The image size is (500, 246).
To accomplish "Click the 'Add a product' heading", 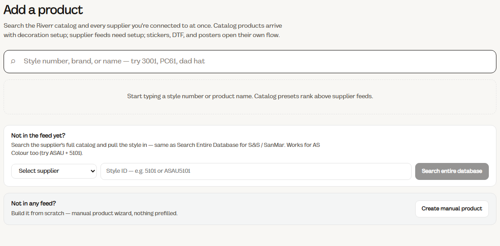I will 43,10.
